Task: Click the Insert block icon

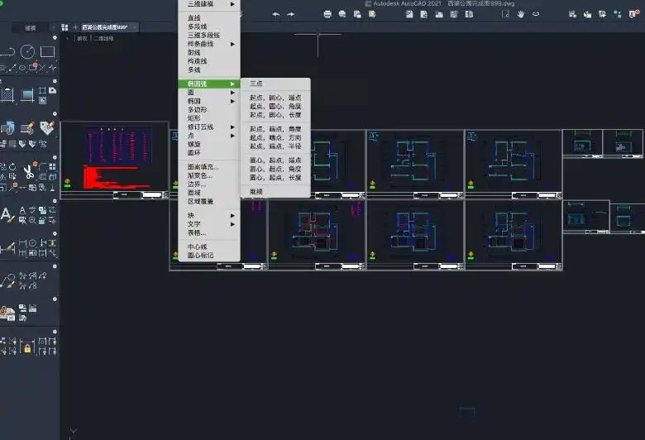Action: click(7, 128)
